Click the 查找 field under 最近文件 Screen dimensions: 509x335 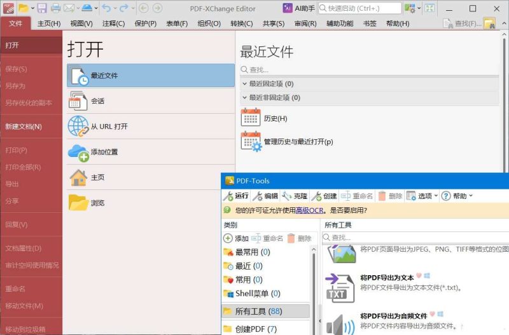click(370, 69)
